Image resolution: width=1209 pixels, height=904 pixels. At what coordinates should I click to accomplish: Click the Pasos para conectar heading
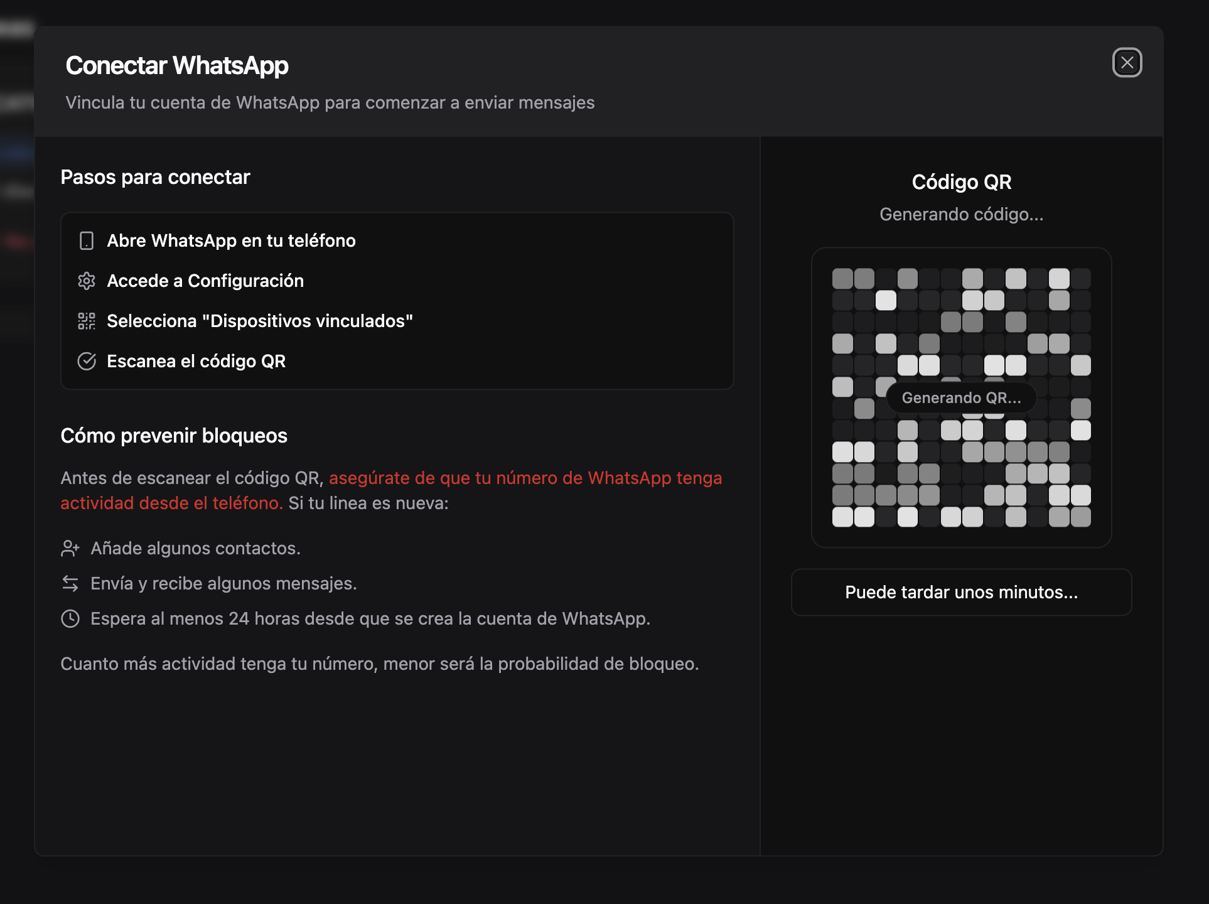click(x=155, y=178)
